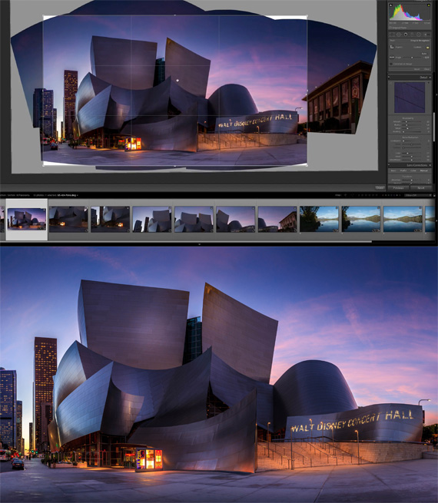Click the Detail zoom preview thumbnail

pyautogui.click(x=410, y=98)
